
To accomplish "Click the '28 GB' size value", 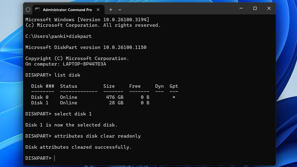I will pos(116,103).
